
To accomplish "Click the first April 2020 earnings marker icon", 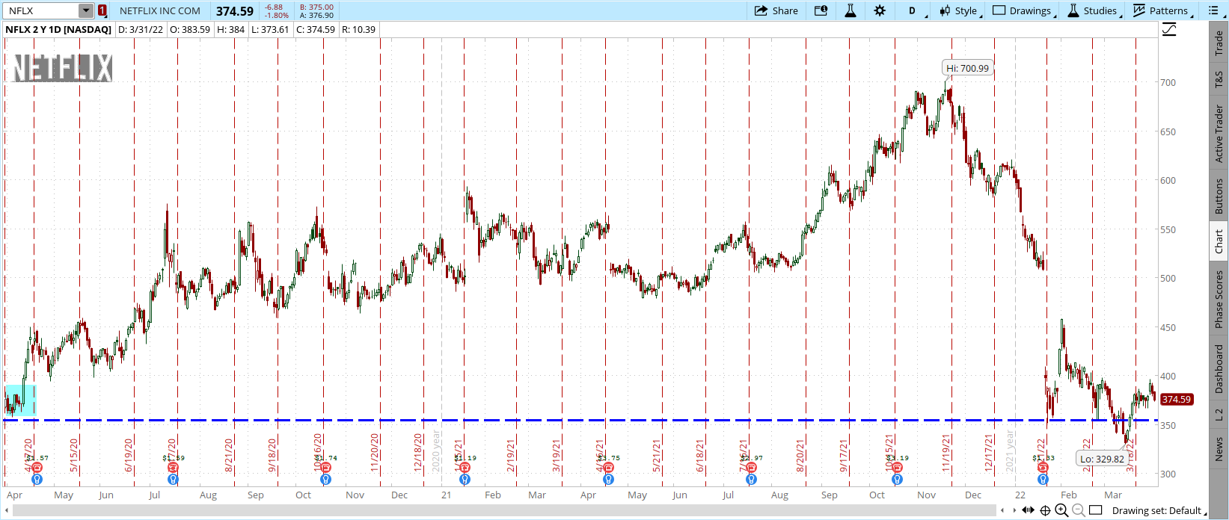I will tap(37, 468).
